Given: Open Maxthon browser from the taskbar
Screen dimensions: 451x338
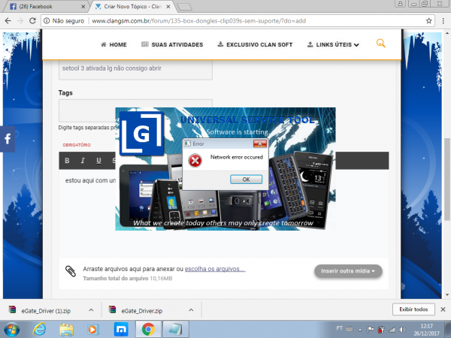Looking at the screenshot, I should tap(121, 330).
